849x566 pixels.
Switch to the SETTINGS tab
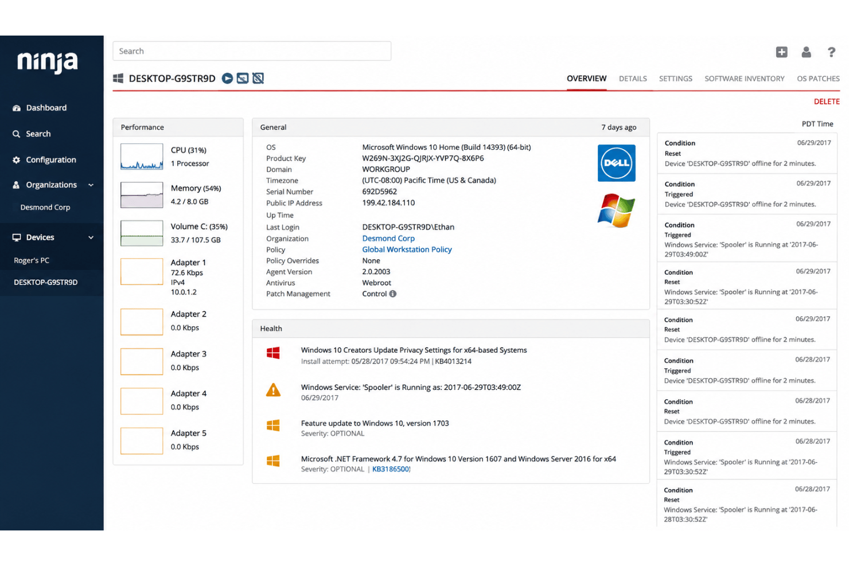(x=675, y=79)
